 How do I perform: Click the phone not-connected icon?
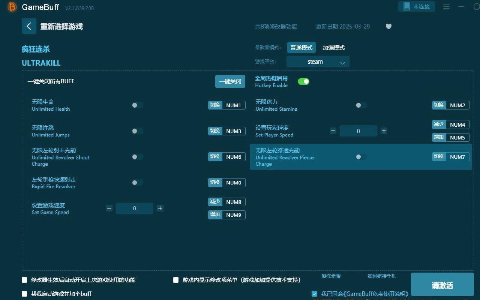point(406,6)
